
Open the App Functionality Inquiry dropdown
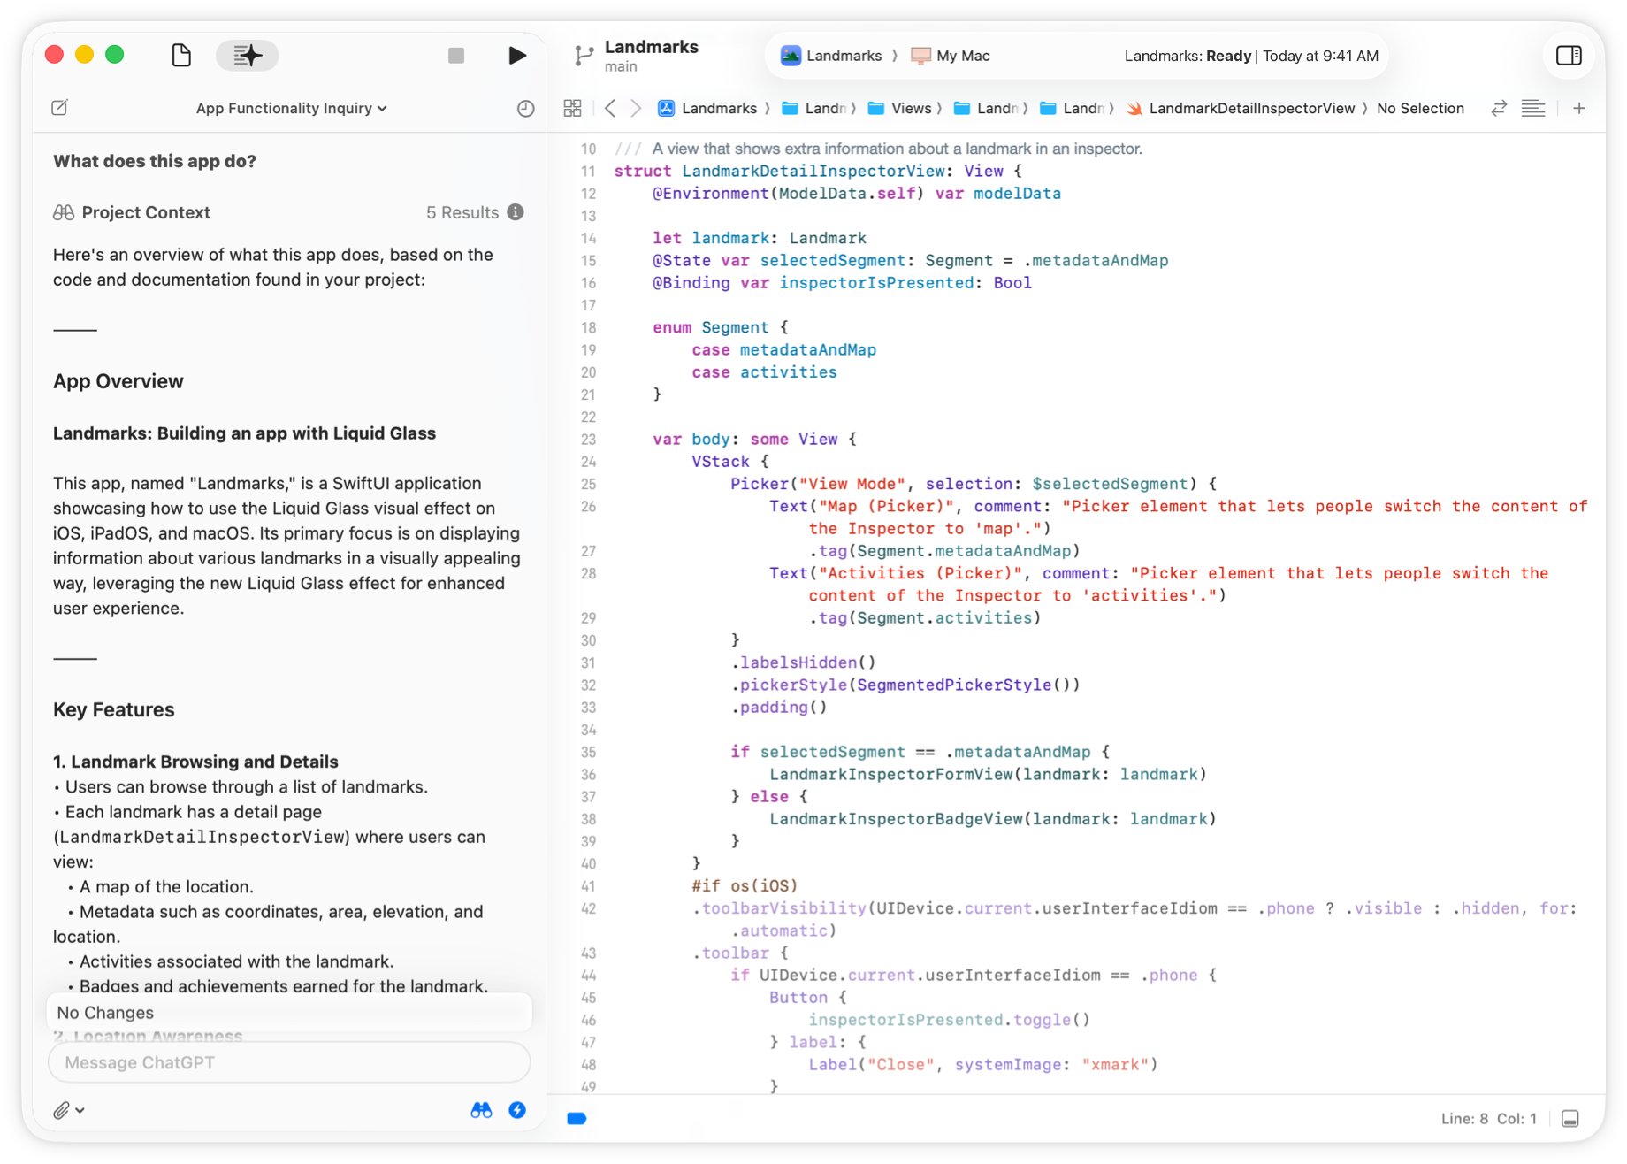tap(290, 108)
